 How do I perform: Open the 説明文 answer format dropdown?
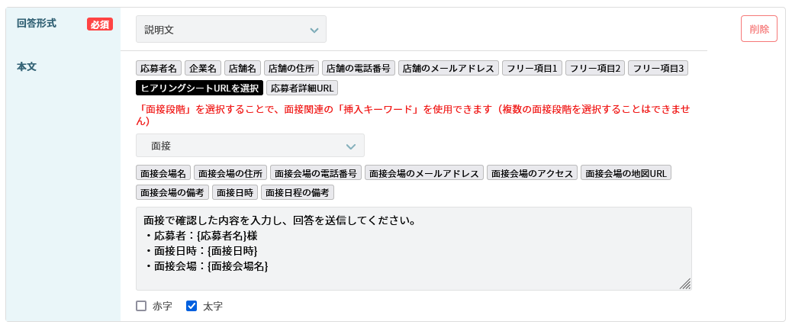click(230, 30)
